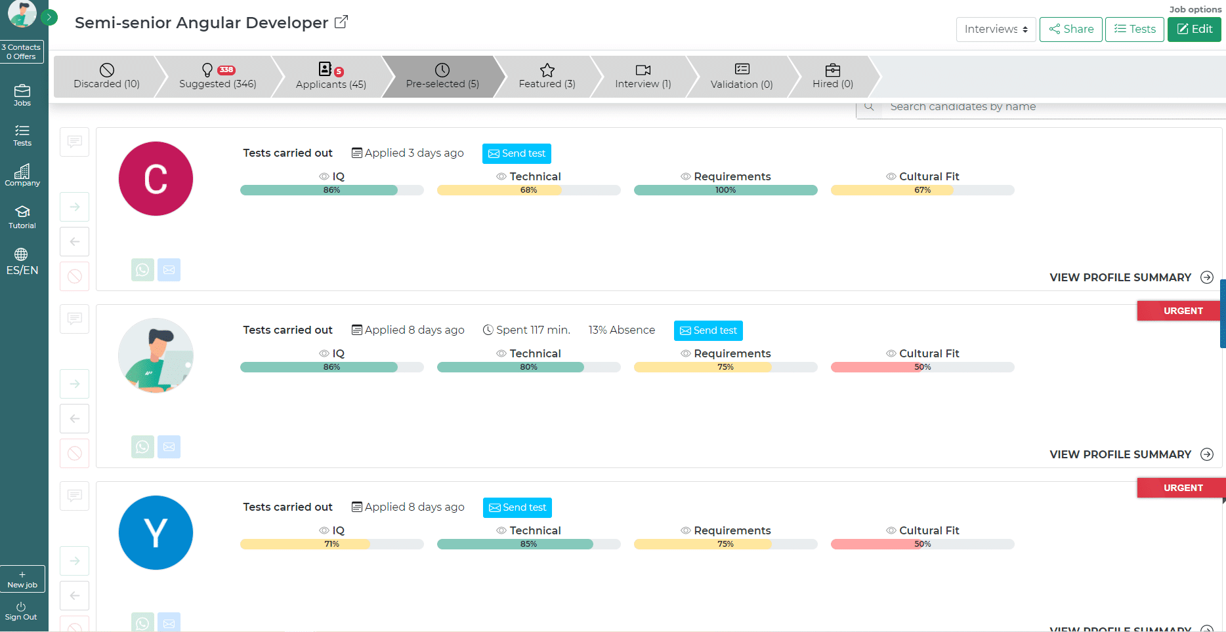Viewport: 1226px width, 632px height.
Task: Click the green Edit button
Action: click(1194, 30)
